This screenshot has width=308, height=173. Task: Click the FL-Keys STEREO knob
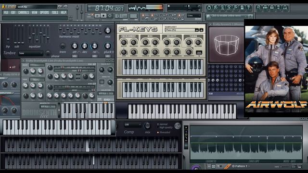point(133,52)
